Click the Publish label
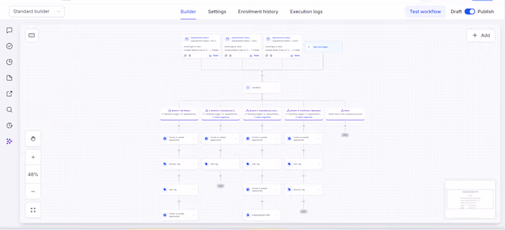 [485, 11]
